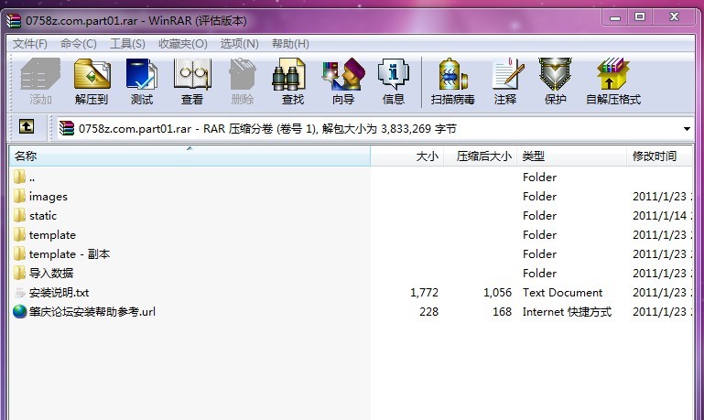The height and width of the screenshot is (420, 704).
Task: Click the archive path text in address bar
Action: pyautogui.click(x=267, y=129)
